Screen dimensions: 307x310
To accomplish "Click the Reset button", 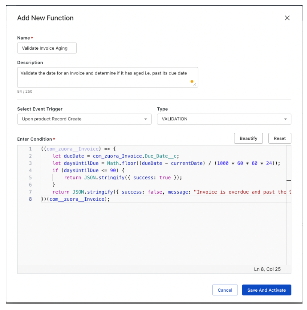I will [279, 138].
